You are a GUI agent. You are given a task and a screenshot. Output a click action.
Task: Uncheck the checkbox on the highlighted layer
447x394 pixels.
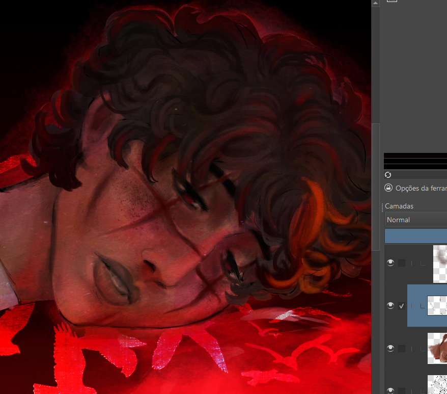pos(402,306)
